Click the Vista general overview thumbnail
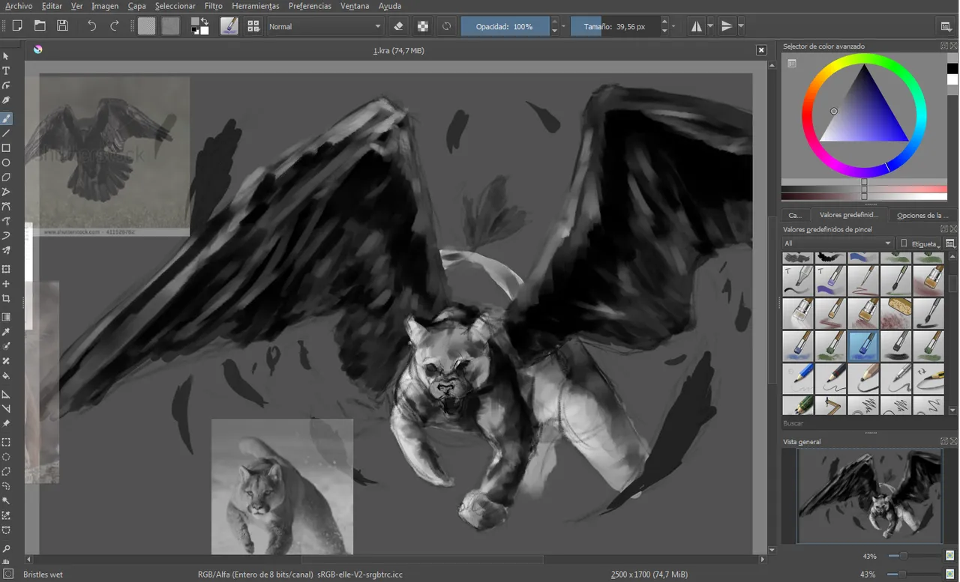960x582 pixels. tap(869, 495)
